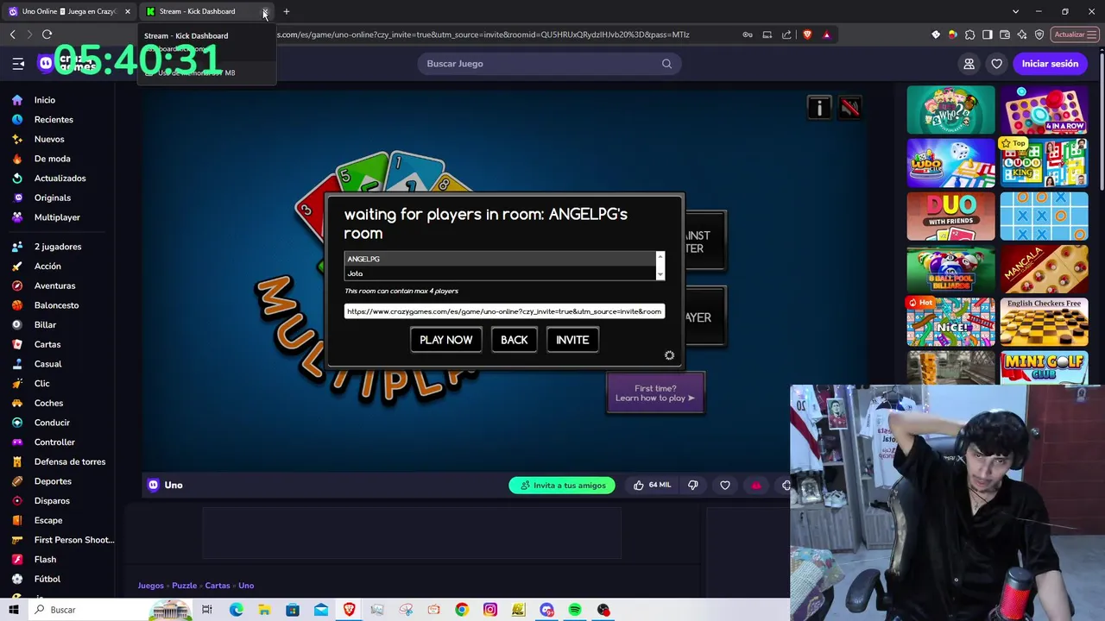
Task: Open favorites heart icon in the header
Action: 997,64
